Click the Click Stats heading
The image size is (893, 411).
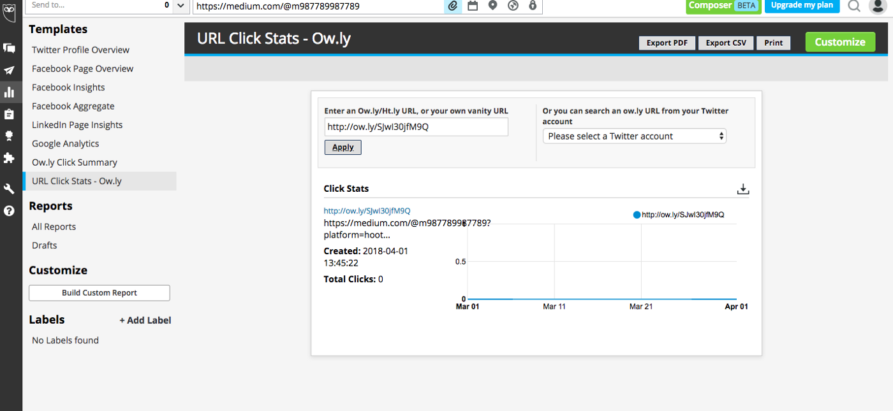(346, 189)
